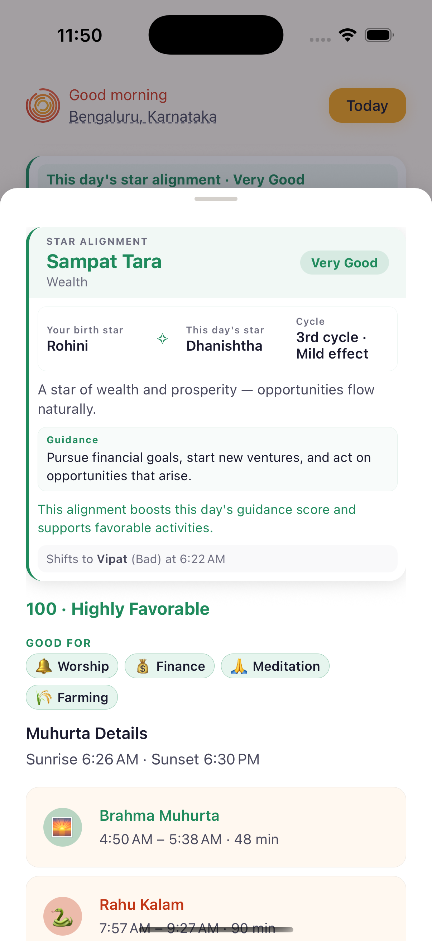Tap the Very Good rating badge

pyautogui.click(x=344, y=262)
